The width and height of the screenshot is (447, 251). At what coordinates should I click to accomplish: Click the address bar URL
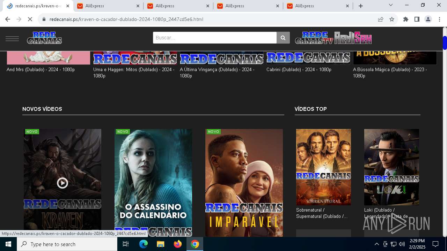coord(126,19)
